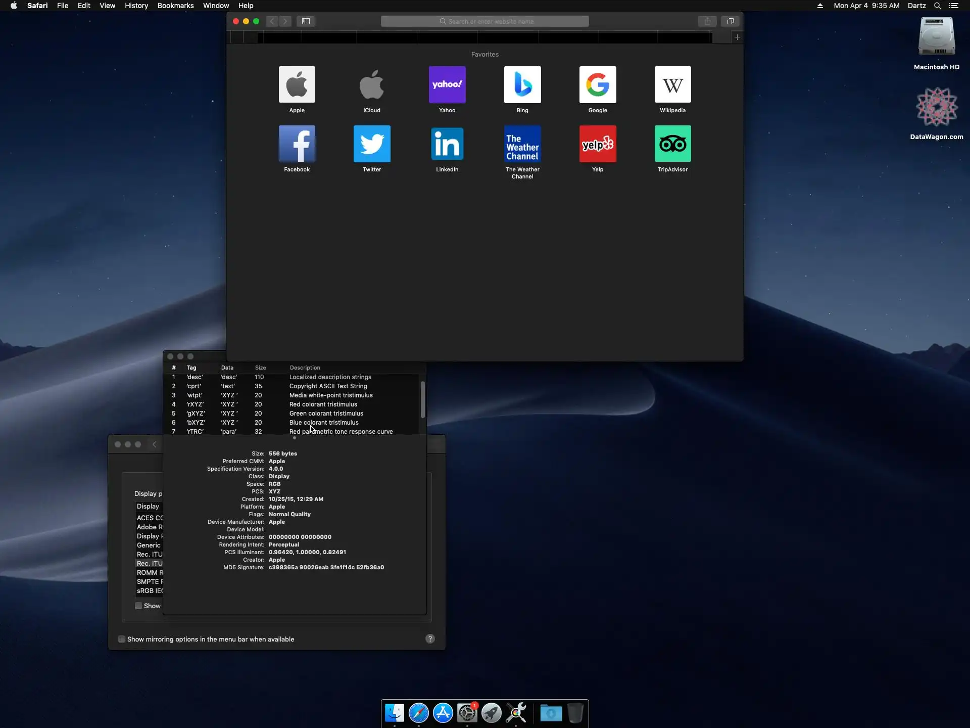The width and height of the screenshot is (970, 728).
Task: Open ColorSync Utility in the Dock
Action: (x=516, y=713)
